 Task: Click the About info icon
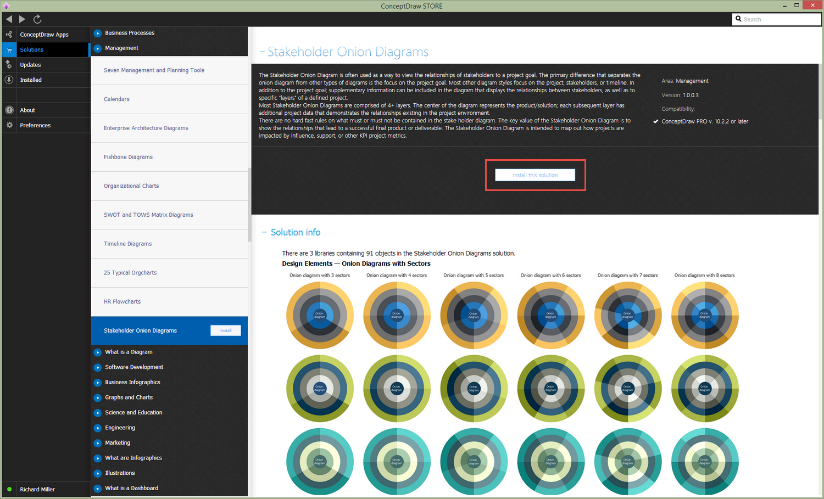click(x=9, y=110)
